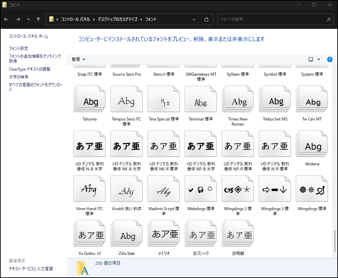Select the Verdana font icon
This screenshot has height=278, width=338.
pyautogui.click(x=312, y=144)
